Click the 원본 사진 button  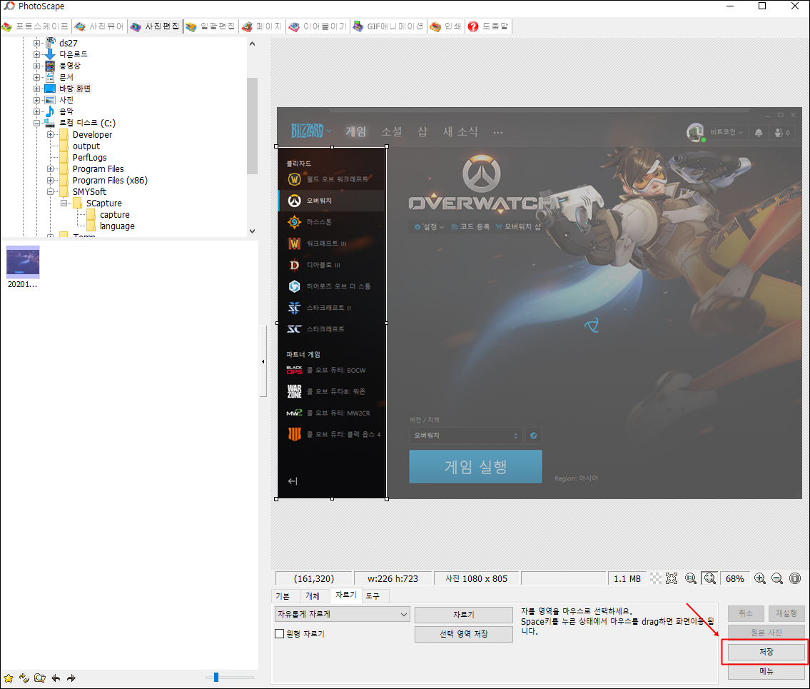pyautogui.click(x=766, y=633)
